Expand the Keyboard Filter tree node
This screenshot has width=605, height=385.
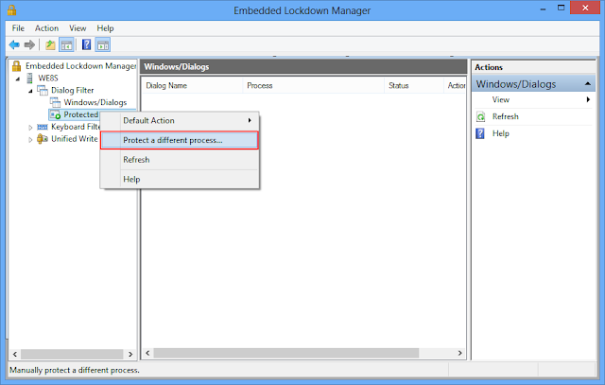(30, 128)
